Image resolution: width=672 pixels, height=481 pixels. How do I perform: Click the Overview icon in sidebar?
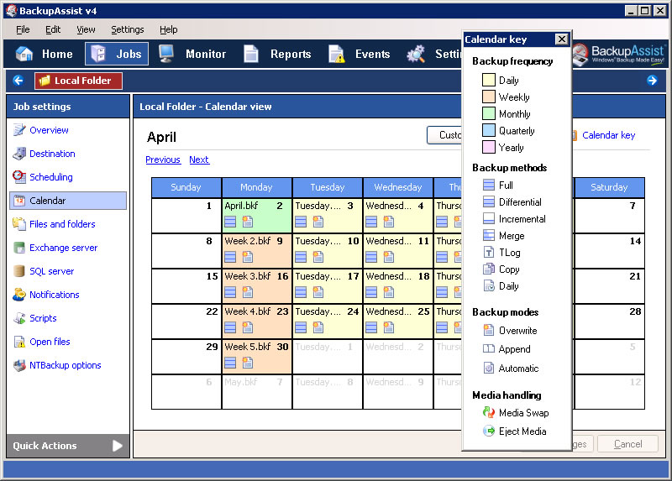tap(19, 130)
